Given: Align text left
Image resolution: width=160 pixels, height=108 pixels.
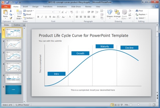Looking at the screenshot, I should [77, 17].
